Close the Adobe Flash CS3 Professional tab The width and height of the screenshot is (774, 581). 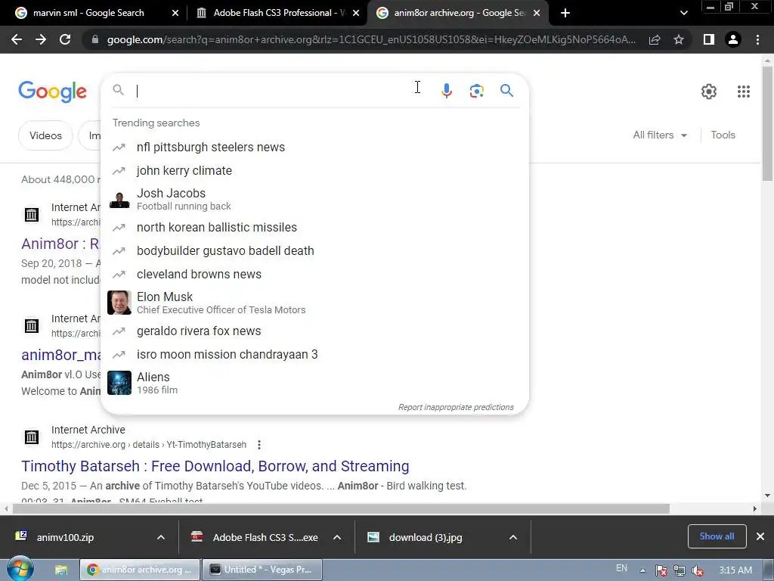[x=356, y=13]
